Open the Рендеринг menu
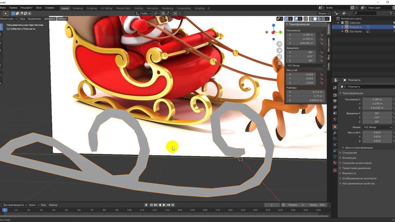395x222 pixels. point(27,8)
